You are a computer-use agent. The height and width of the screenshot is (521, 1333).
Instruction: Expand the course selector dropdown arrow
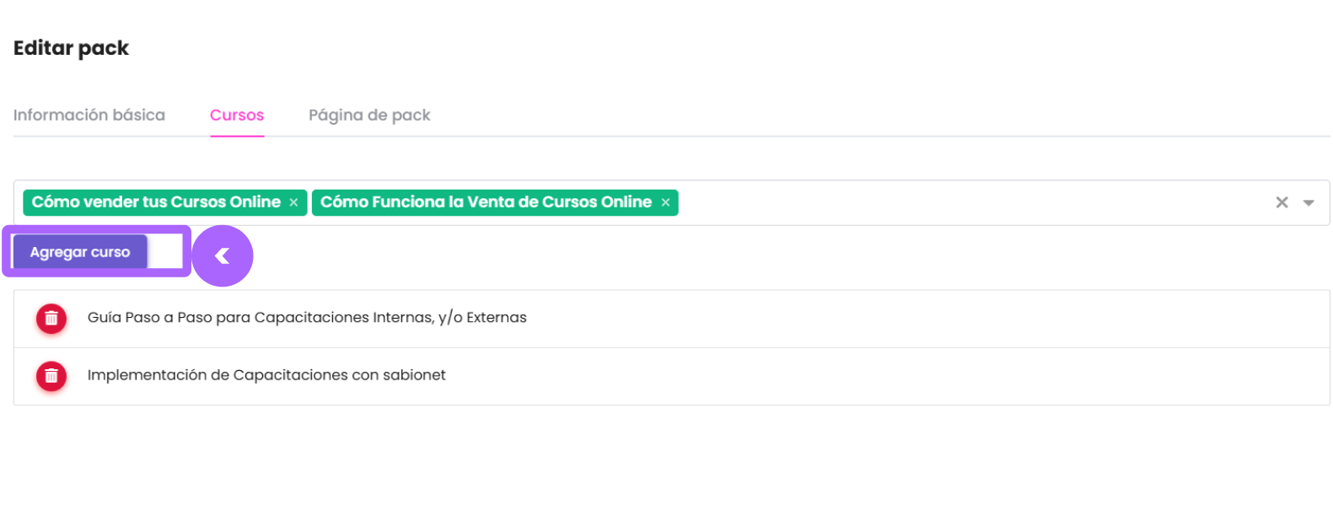tap(1309, 203)
